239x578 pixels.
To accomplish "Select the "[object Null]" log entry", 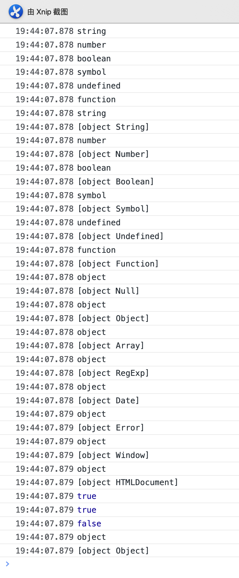I will (108, 291).
